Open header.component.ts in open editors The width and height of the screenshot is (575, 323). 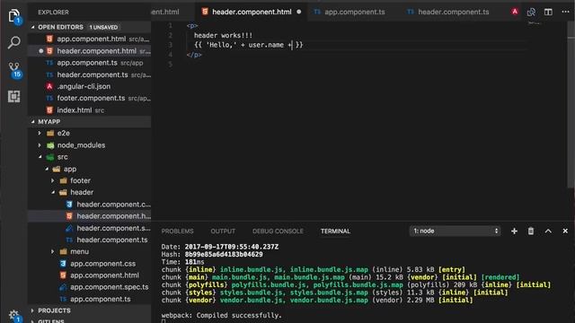pyautogui.click(x=90, y=74)
